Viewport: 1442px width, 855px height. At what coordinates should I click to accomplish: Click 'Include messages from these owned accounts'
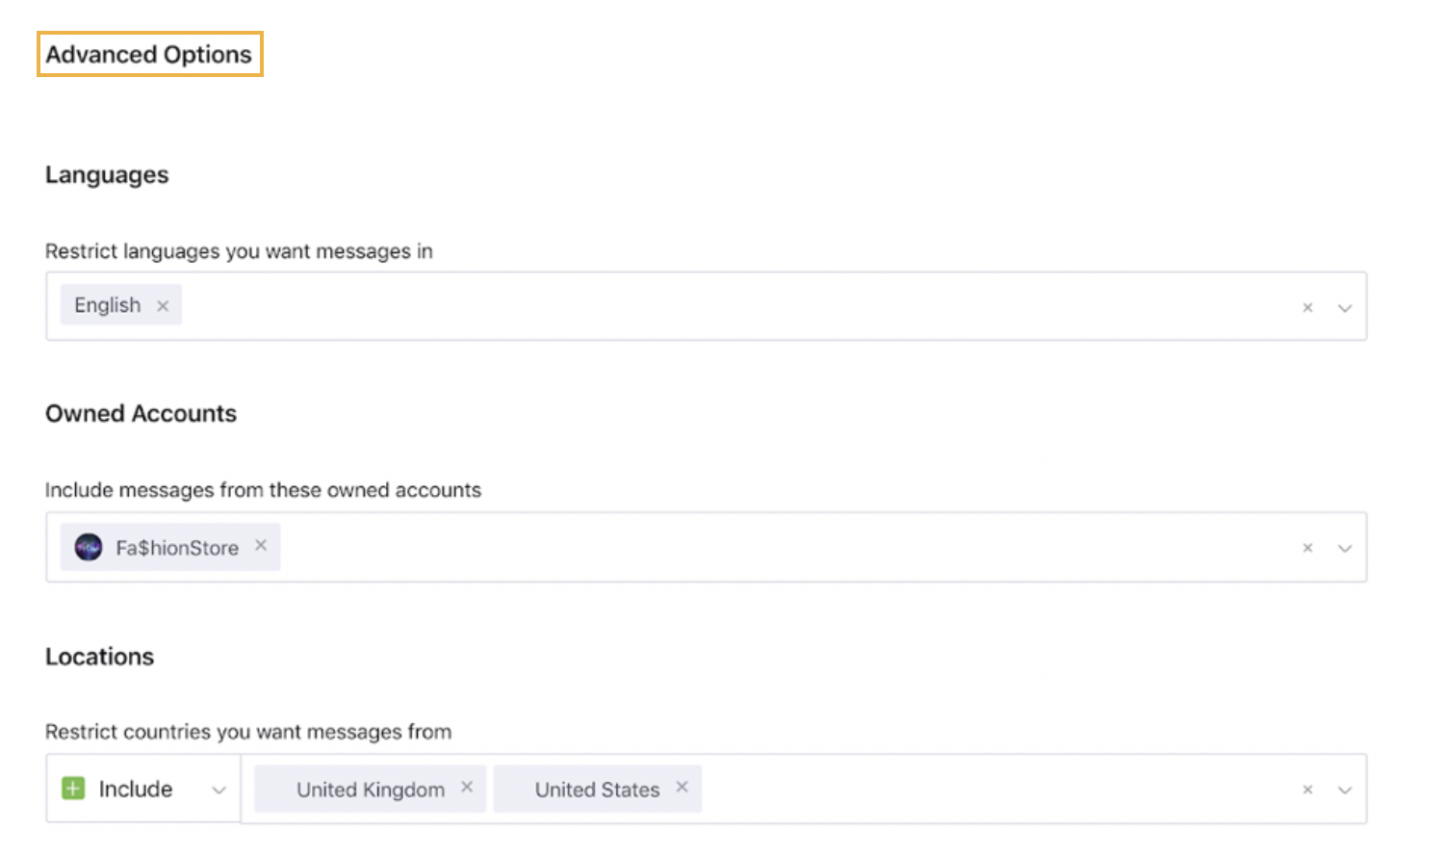[x=263, y=490]
